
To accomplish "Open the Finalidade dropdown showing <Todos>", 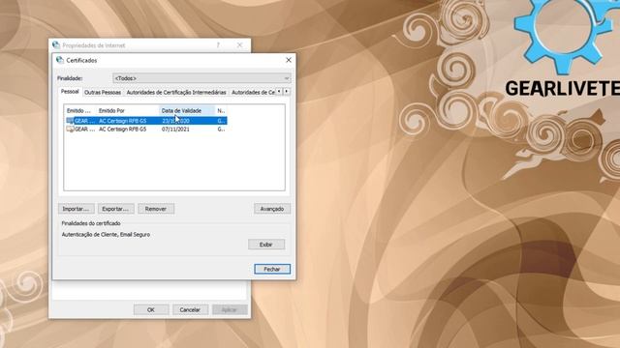I will click(201, 78).
